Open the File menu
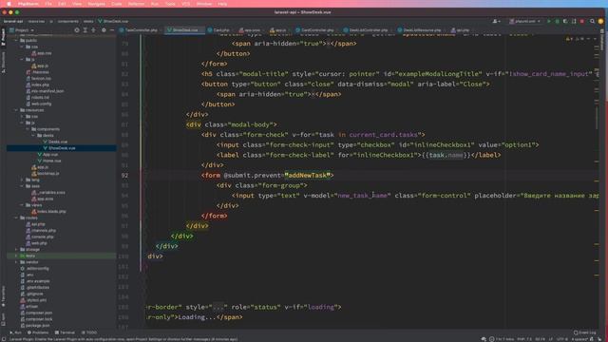Viewport: 608px width, 342px height. (x=48, y=4)
